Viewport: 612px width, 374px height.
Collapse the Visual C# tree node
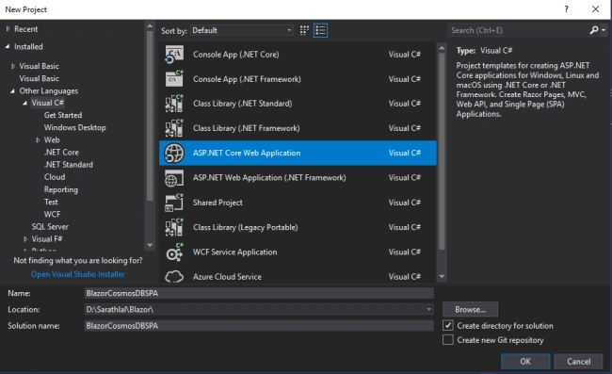25,103
